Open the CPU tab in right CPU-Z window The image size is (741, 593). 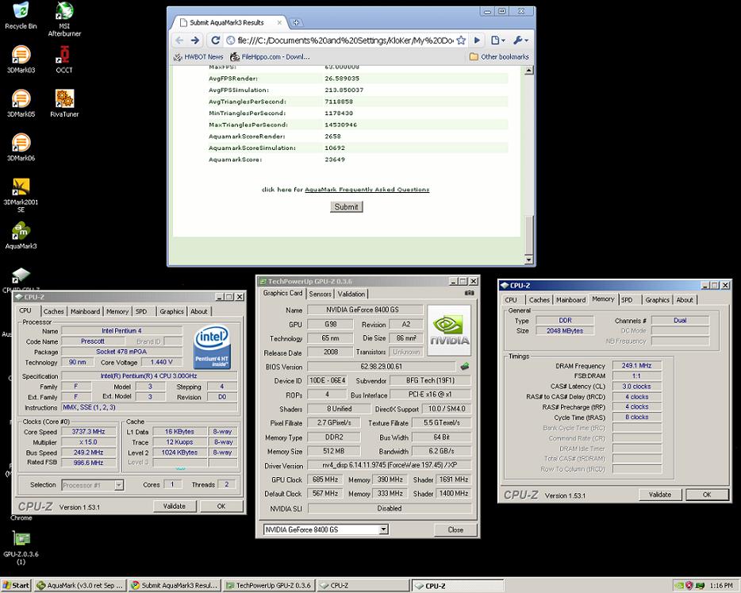tap(511, 300)
